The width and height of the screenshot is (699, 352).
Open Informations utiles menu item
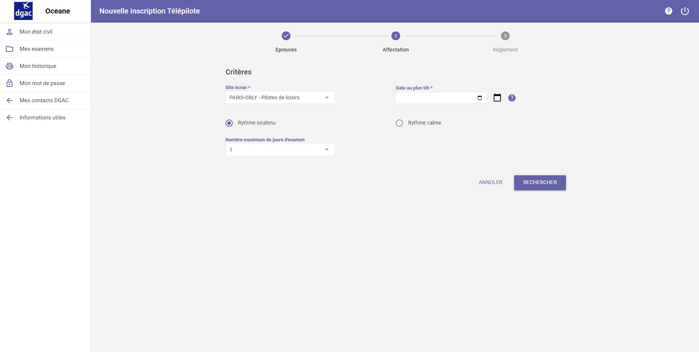(x=45, y=118)
